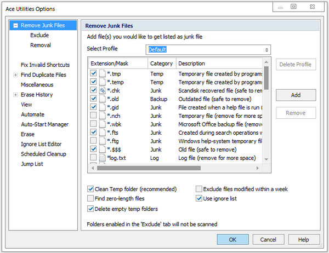Click the file icon beside *.fts

tap(102, 133)
